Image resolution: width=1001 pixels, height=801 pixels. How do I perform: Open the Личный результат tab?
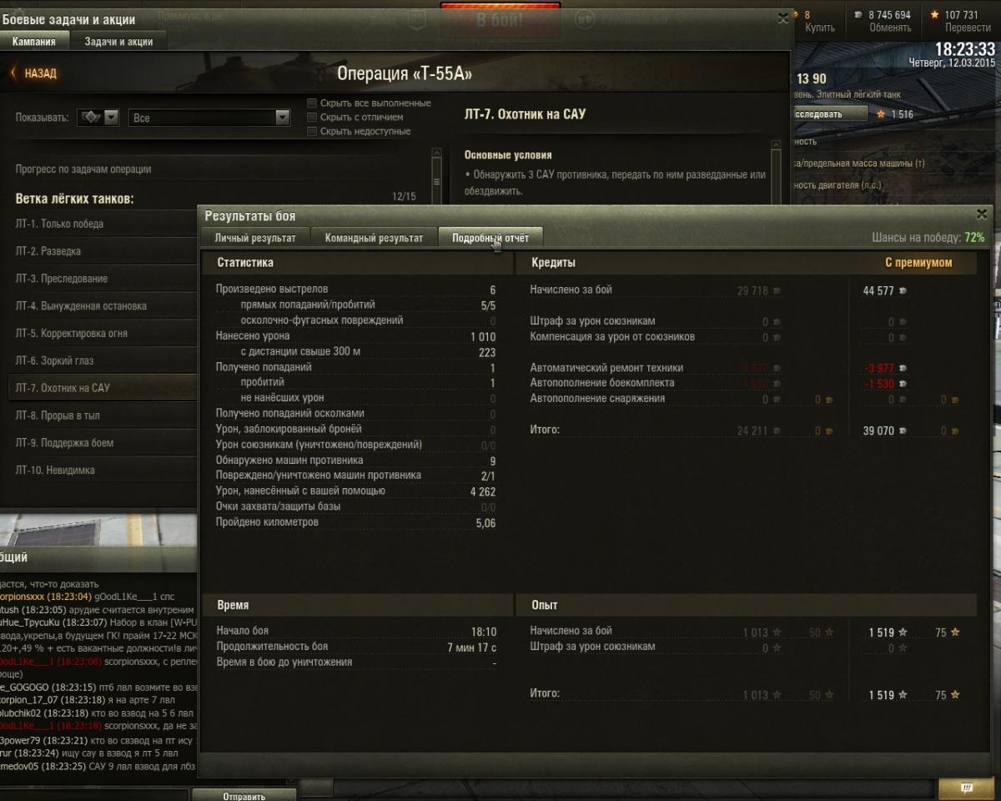pyautogui.click(x=254, y=238)
